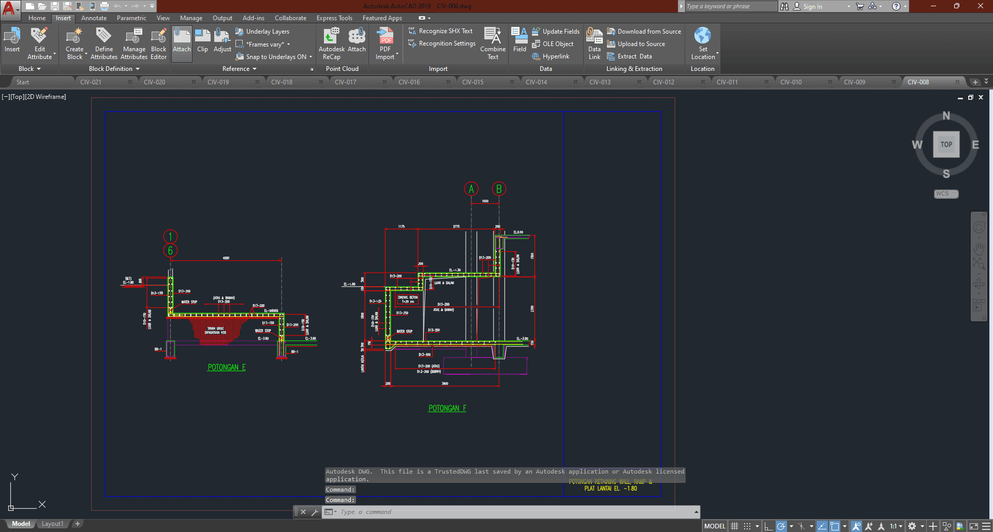Toggle polar tracking in the status bar
The width and height of the screenshot is (993, 532).
tap(781, 526)
